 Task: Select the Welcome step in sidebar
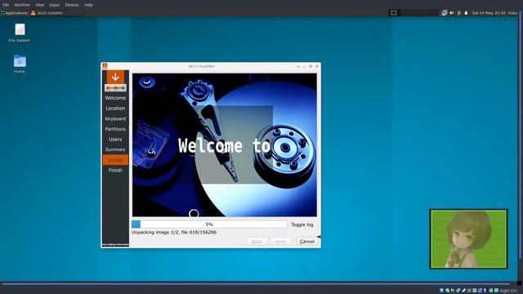[115, 98]
